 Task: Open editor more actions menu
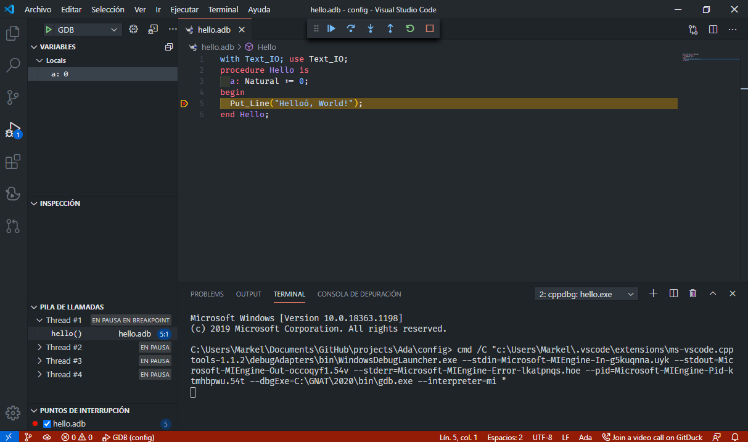click(x=733, y=29)
